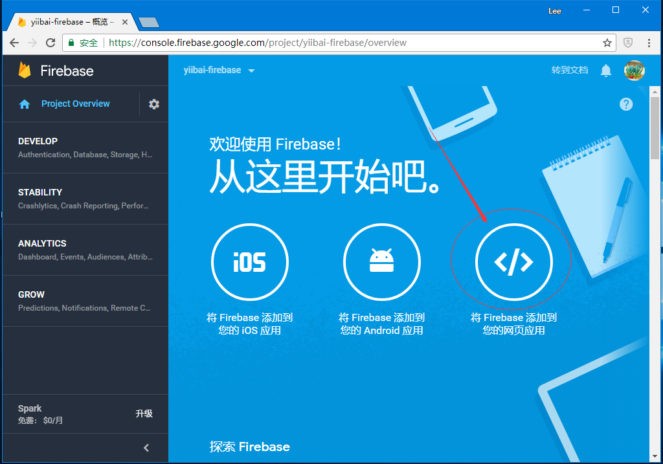Click the Android robot circle icon
Screen dimensions: 663x464
pos(381,262)
